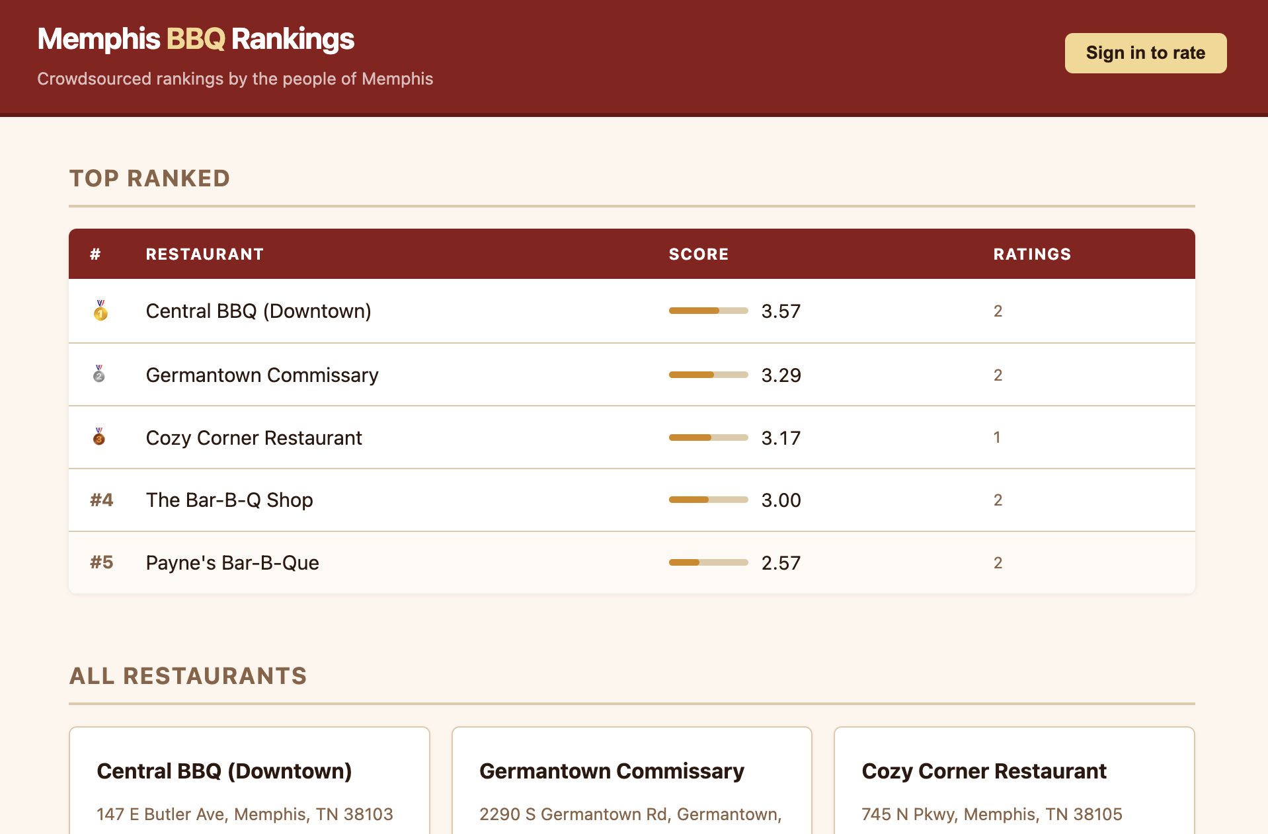1268x834 pixels.
Task: Open the Memphis BBQ Rankings site title
Action: tap(196, 39)
